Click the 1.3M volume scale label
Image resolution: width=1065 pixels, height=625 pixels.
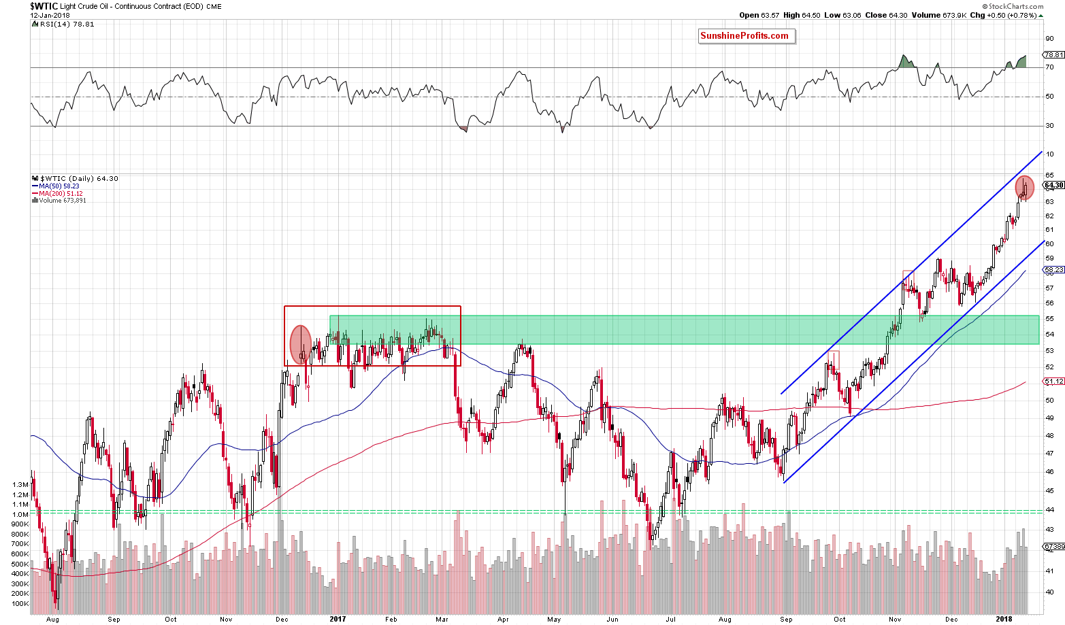tap(20, 485)
